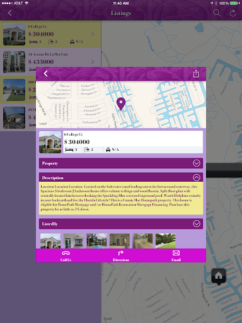Open the 11 Avenue De La Mer listing
The width and height of the screenshot is (242, 323).
tap(50, 62)
